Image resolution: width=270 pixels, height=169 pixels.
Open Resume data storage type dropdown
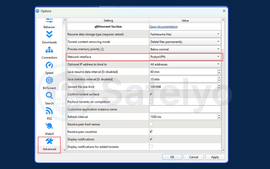point(185,34)
